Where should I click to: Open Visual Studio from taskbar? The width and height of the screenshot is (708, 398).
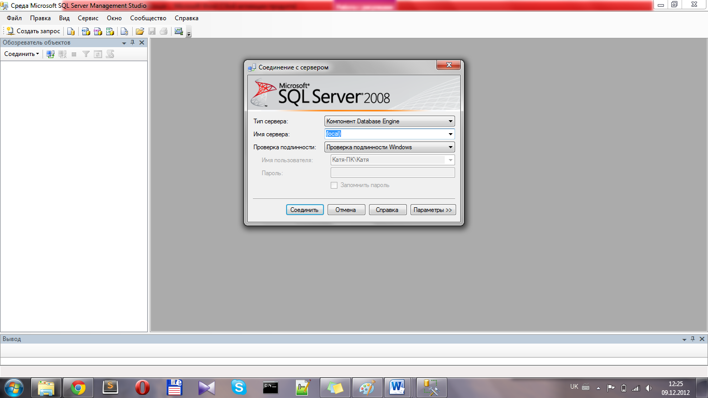207,387
